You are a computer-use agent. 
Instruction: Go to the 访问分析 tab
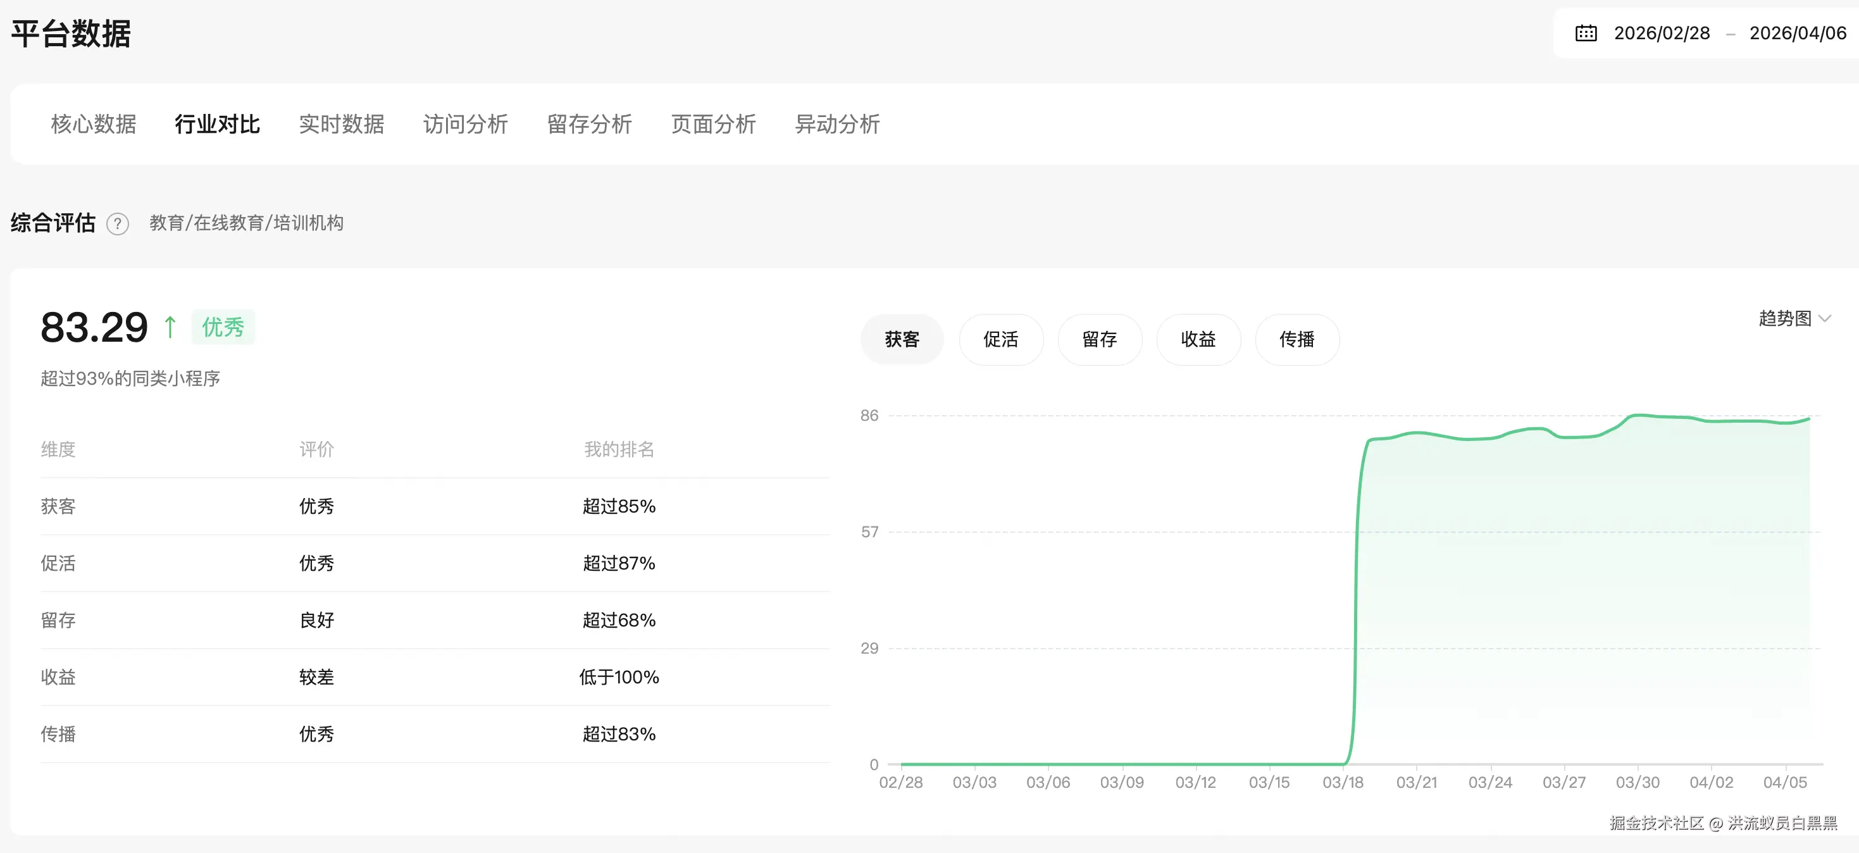coord(466,124)
